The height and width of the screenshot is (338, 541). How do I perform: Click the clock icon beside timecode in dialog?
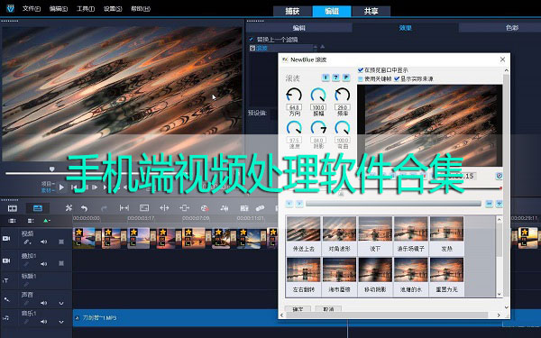tap(499, 176)
